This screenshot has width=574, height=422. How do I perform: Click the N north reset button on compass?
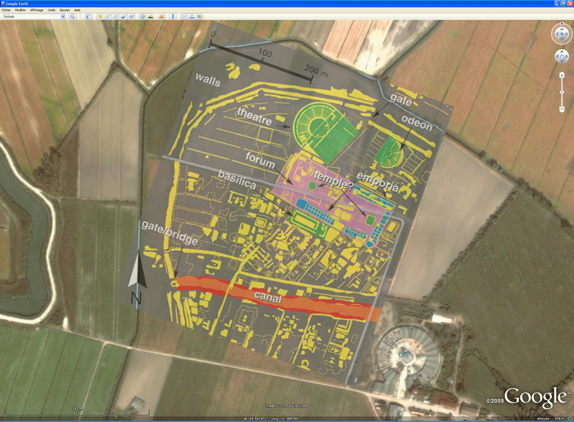(x=562, y=24)
